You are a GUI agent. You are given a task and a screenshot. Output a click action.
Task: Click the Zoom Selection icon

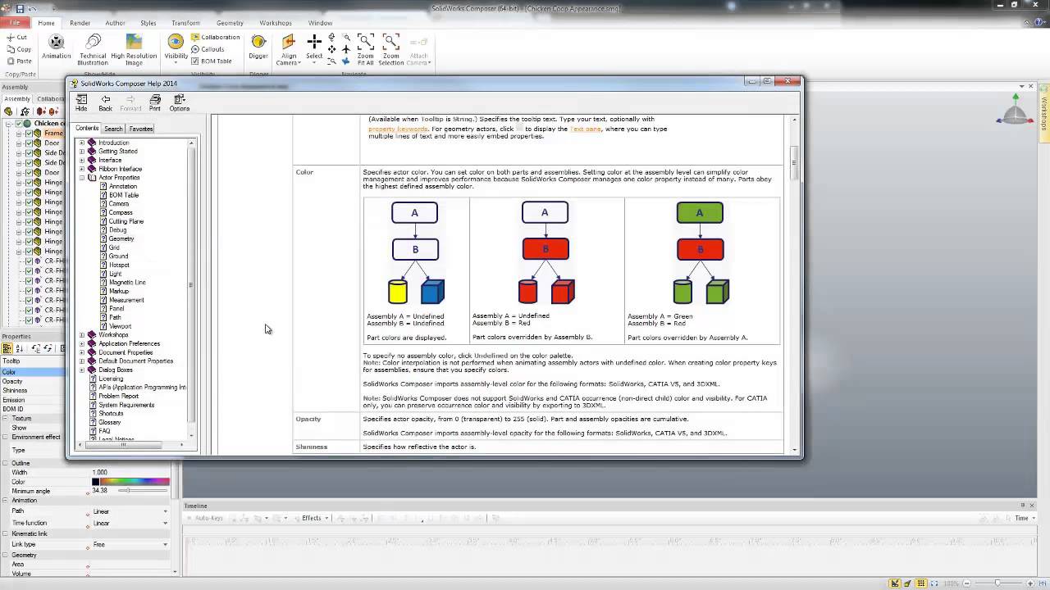click(391, 41)
